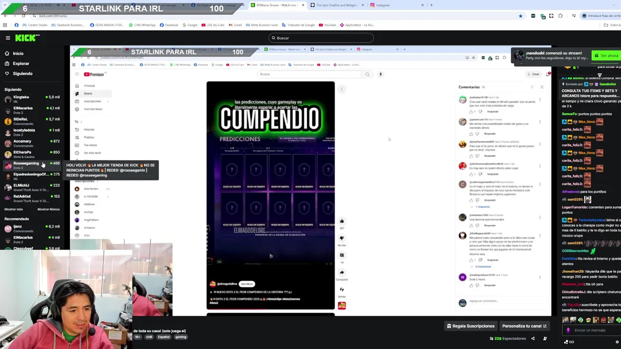Focus the Kick Buscar search field
621x349 pixels.
[321, 38]
